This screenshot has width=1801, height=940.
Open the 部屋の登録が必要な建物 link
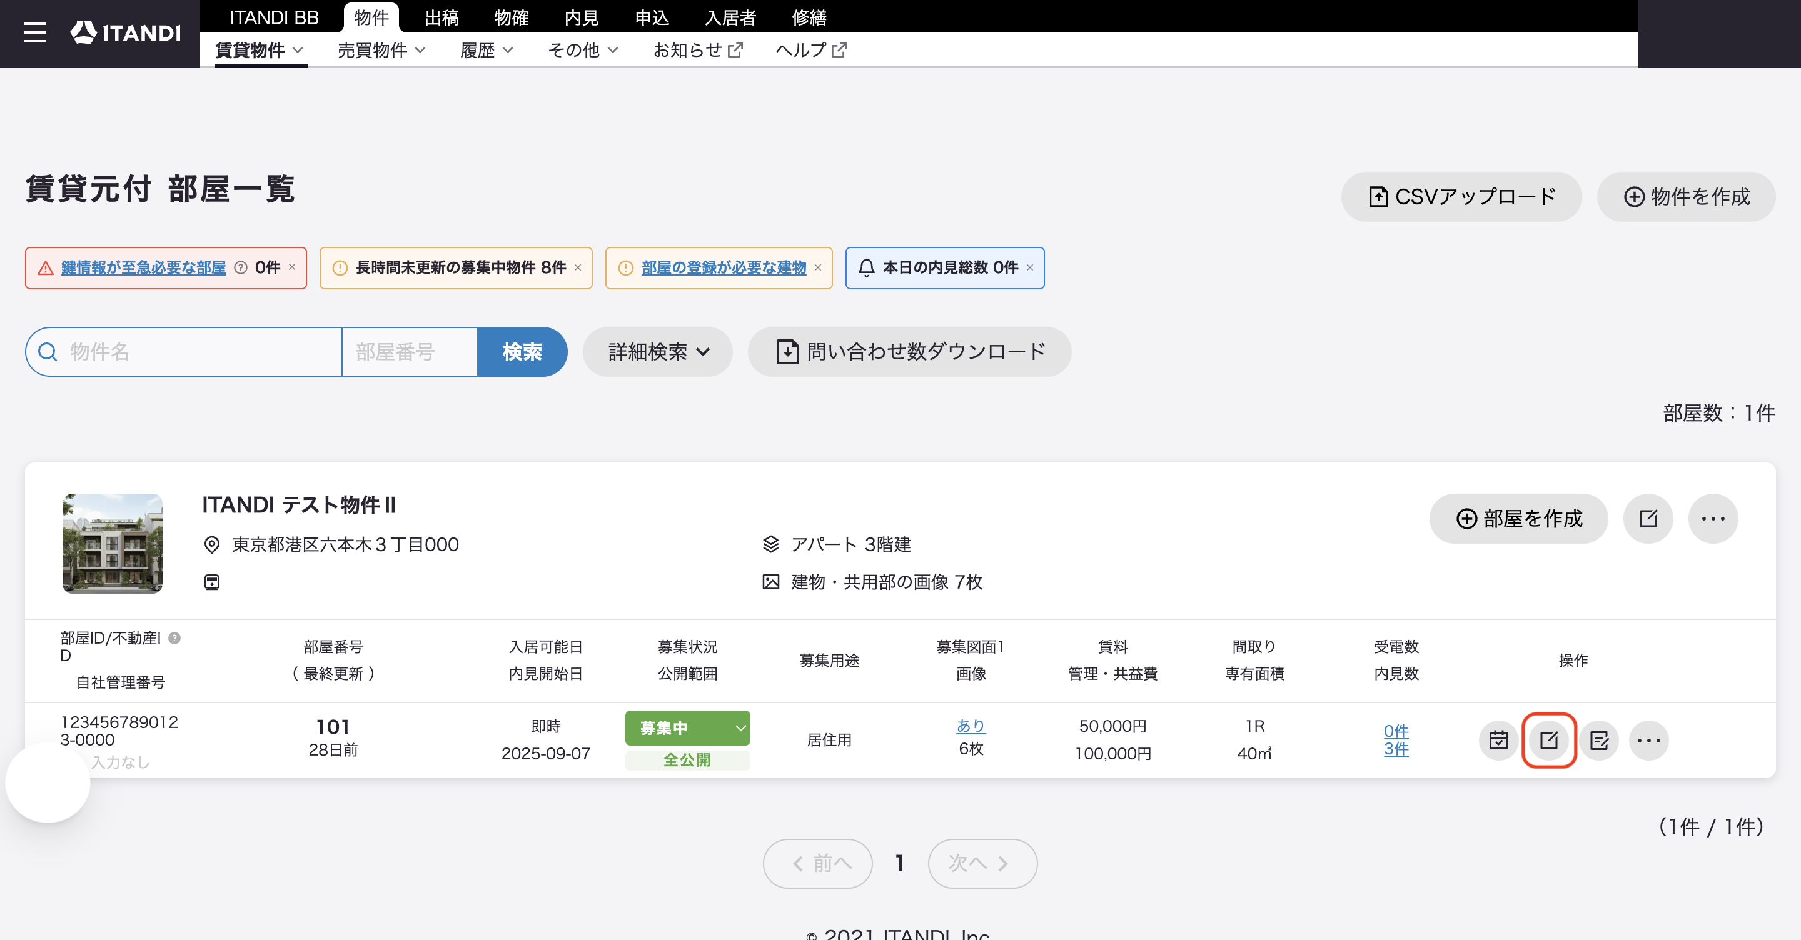click(724, 267)
